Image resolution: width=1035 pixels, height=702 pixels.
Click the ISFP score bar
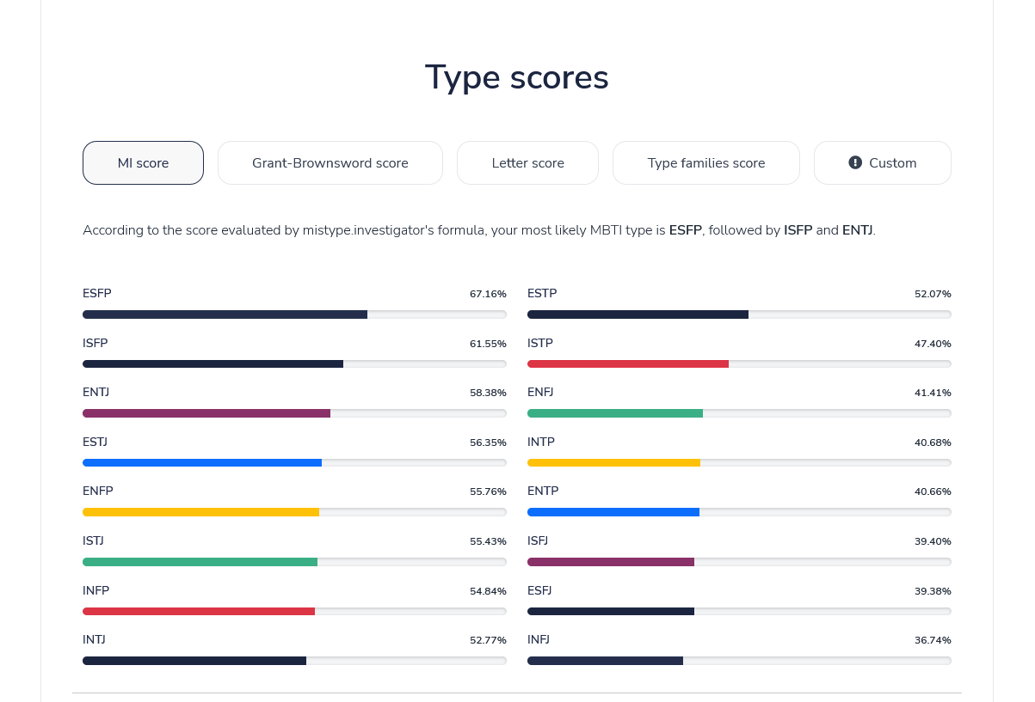pos(294,364)
